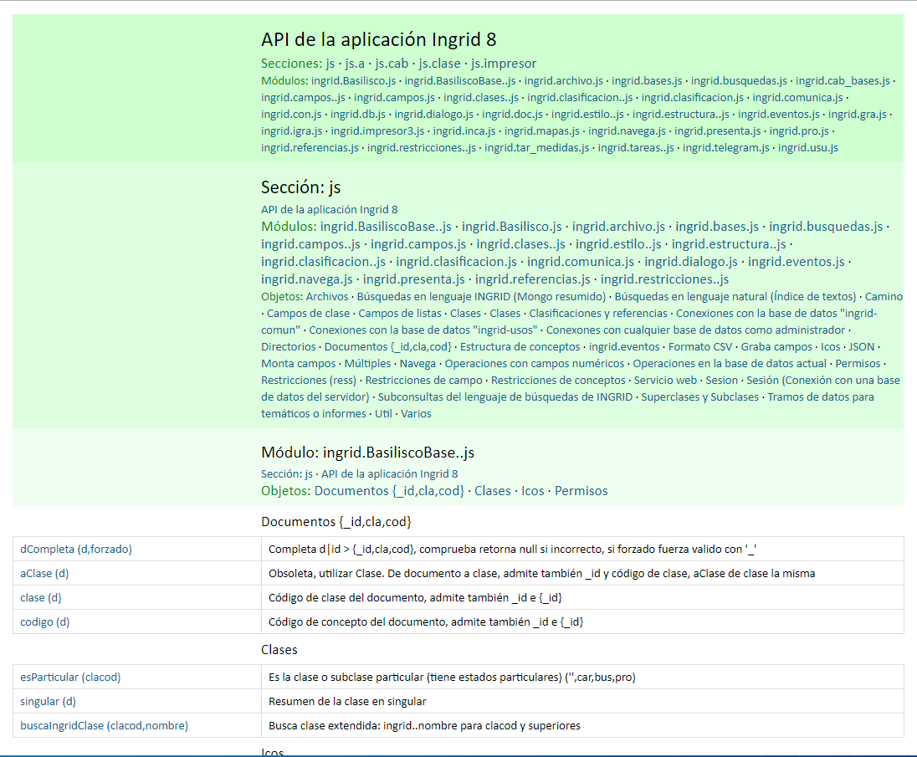Go to Estructura de conceptos
Viewport: 917px width, 757px height.
[x=520, y=346]
